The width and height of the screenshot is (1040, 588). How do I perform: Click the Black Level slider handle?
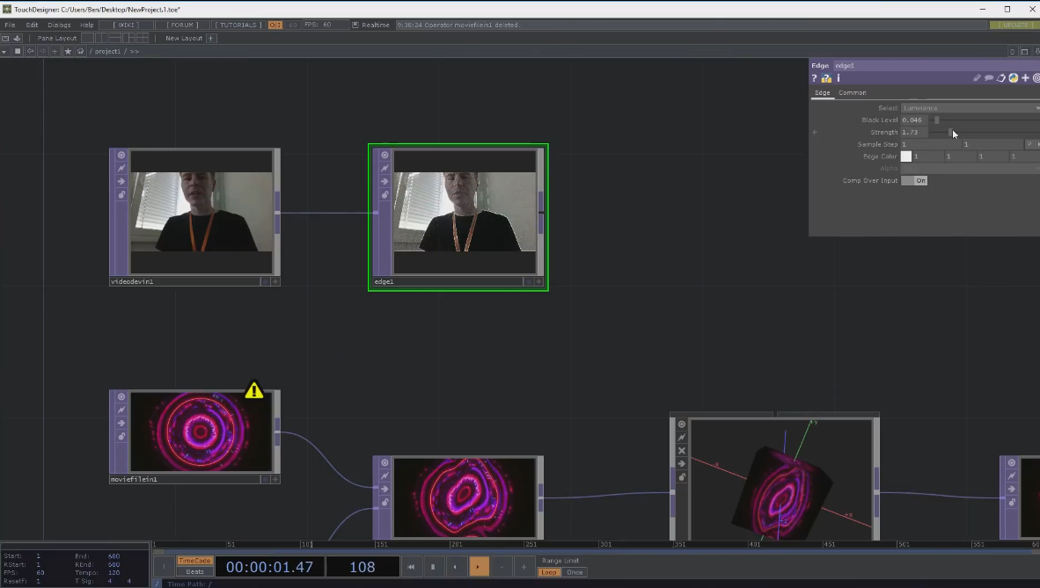pyautogui.click(x=936, y=120)
